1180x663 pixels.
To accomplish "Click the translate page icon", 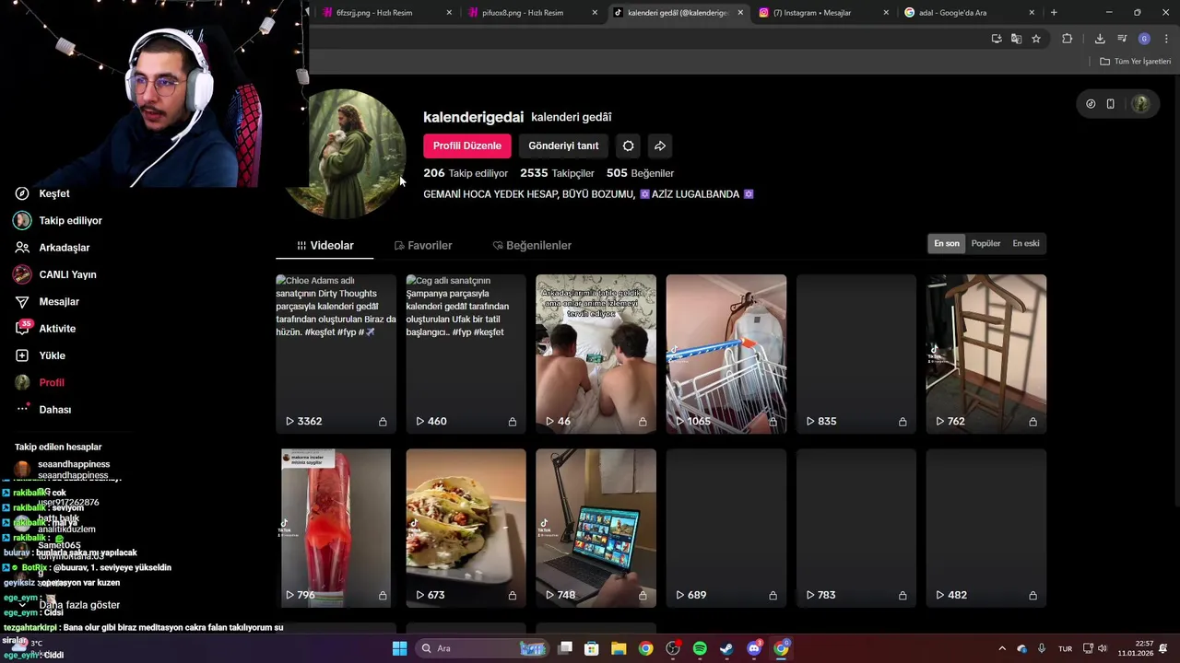I will point(1016,39).
